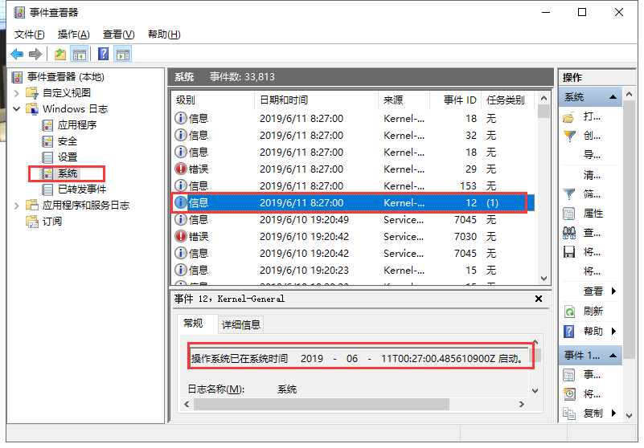
Task: Click the 清... clear log action
Action: pos(592,176)
